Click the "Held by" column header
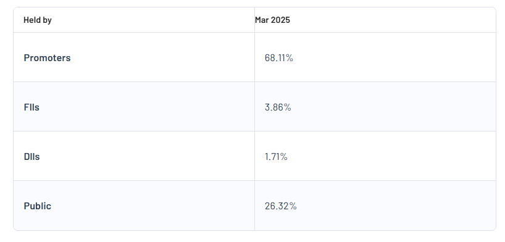The image size is (505, 242). click(x=38, y=20)
